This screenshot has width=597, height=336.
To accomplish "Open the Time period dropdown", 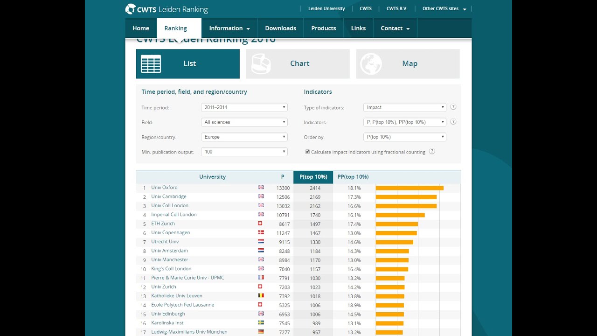I will [x=244, y=107].
